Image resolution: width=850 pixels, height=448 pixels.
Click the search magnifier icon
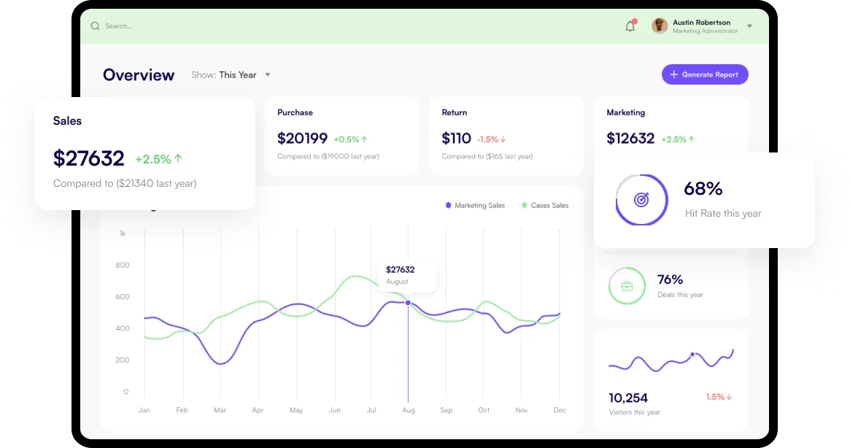tap(95, 26)
